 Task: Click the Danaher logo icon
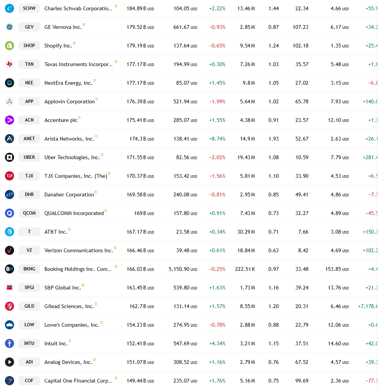(9, 194)
